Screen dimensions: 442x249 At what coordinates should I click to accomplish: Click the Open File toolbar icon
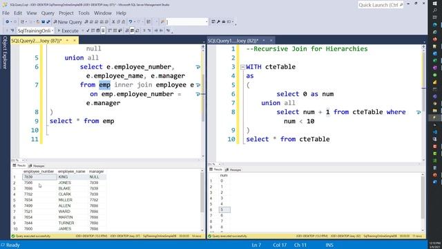point(38,21)
